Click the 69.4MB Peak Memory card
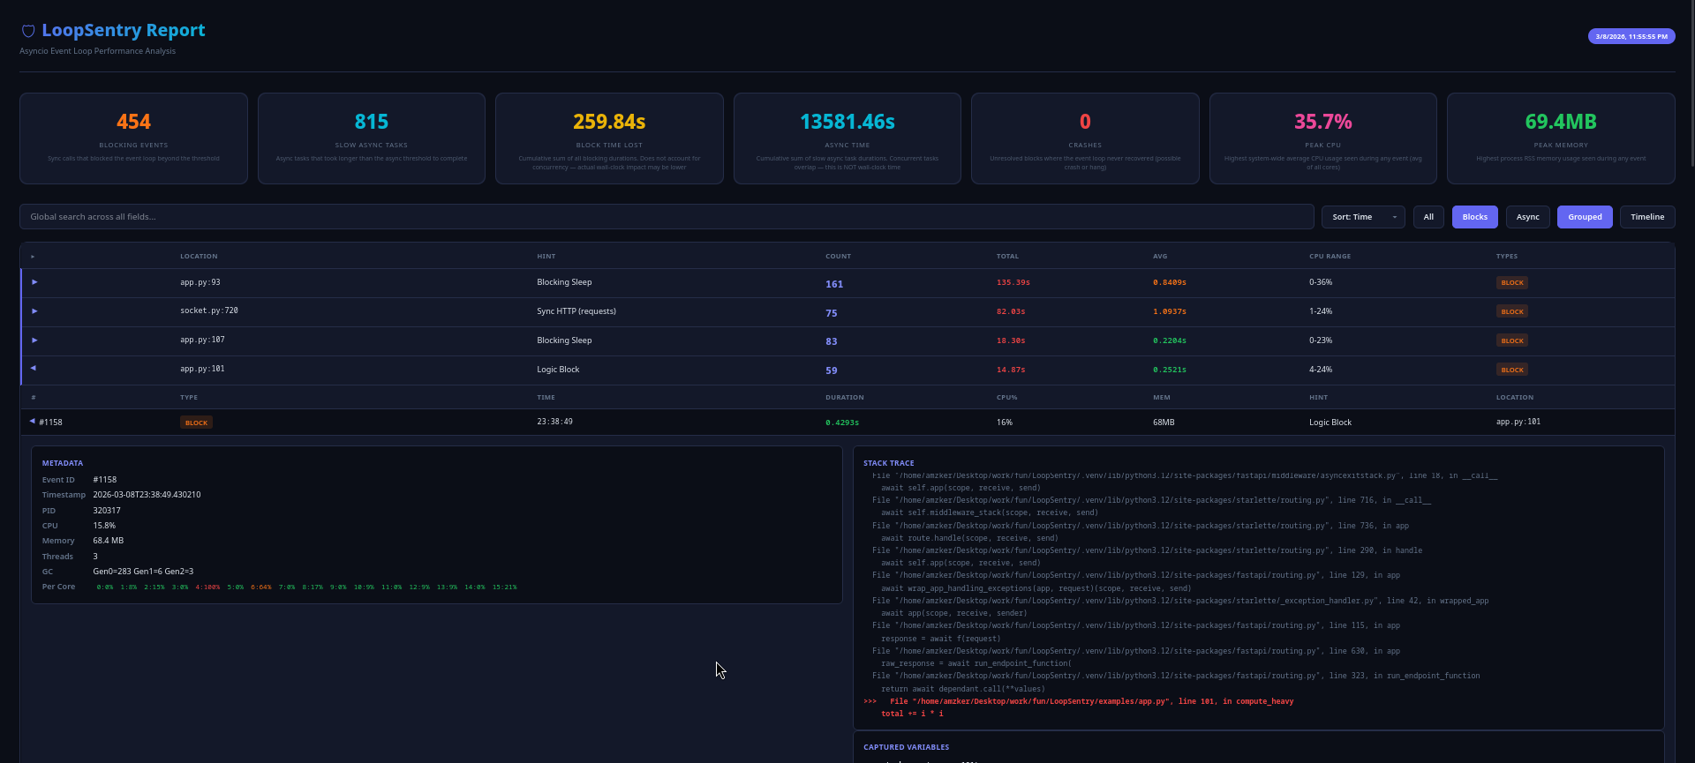This screenshot has width=1695, height=763. click(x=1561, y=138)
